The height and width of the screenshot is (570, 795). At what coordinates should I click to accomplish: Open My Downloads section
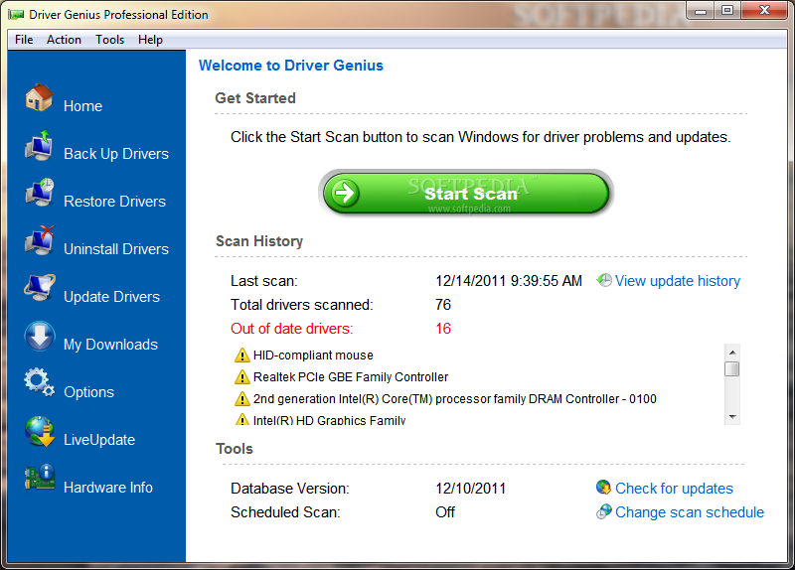click(110, 345)
